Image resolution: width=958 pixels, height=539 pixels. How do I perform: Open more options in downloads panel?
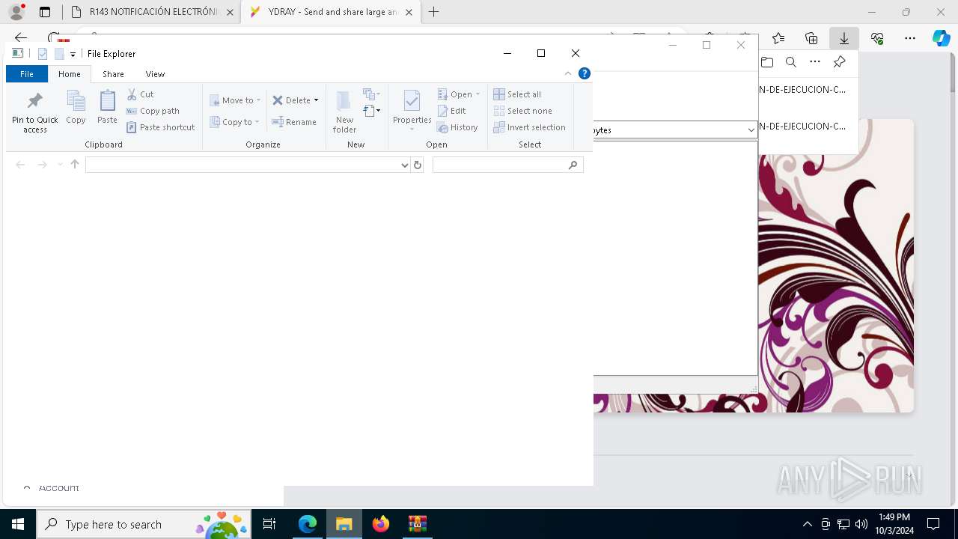tap(815, 62)
